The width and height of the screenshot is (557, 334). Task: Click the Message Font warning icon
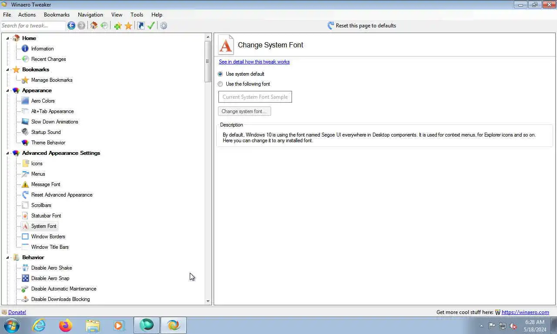click(x=25, y=184)
